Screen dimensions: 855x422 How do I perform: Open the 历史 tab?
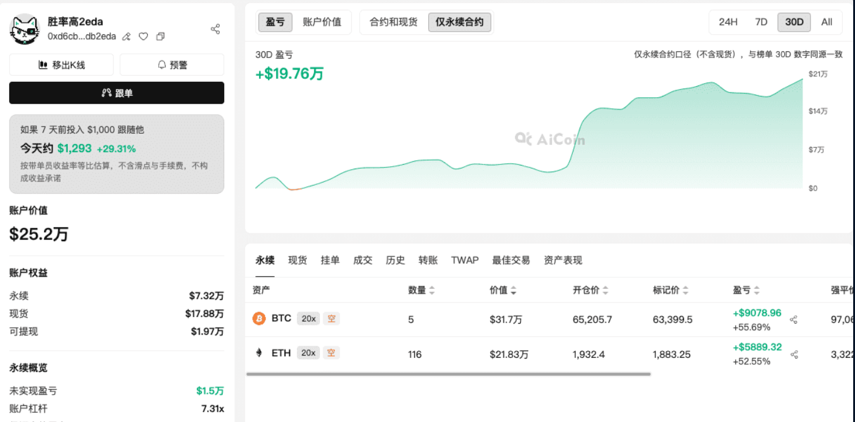[x=395, y=260]
